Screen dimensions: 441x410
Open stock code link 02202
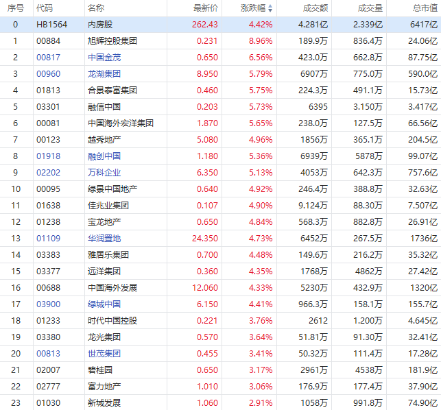pos(49,173)
